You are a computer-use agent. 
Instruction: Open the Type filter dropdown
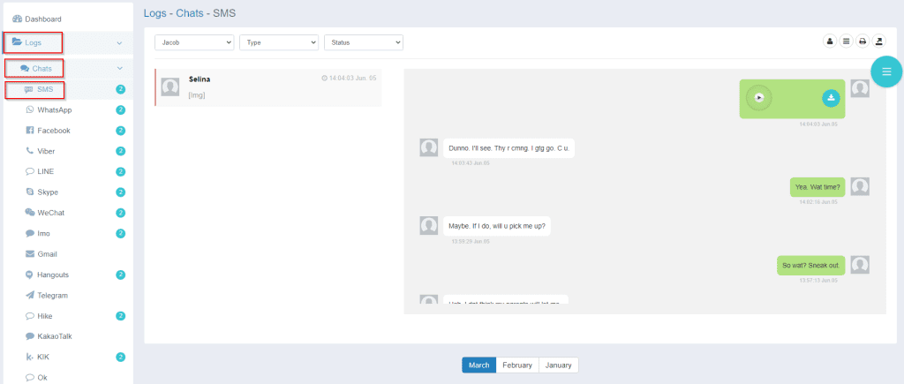pyautogui.click(x=278, y=41)
